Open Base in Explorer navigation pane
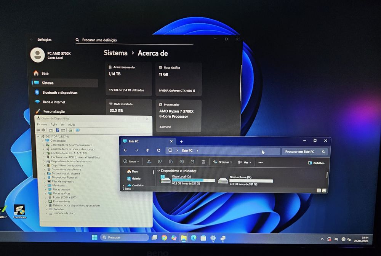 [x=133, y=171]
